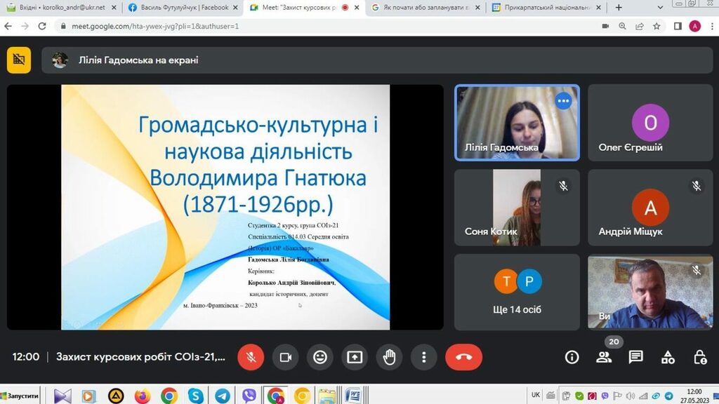This screenshot has height=404, width=719.
Task: Switch to the ukr.net inbox tab
Action: click(x=59, y=8)
